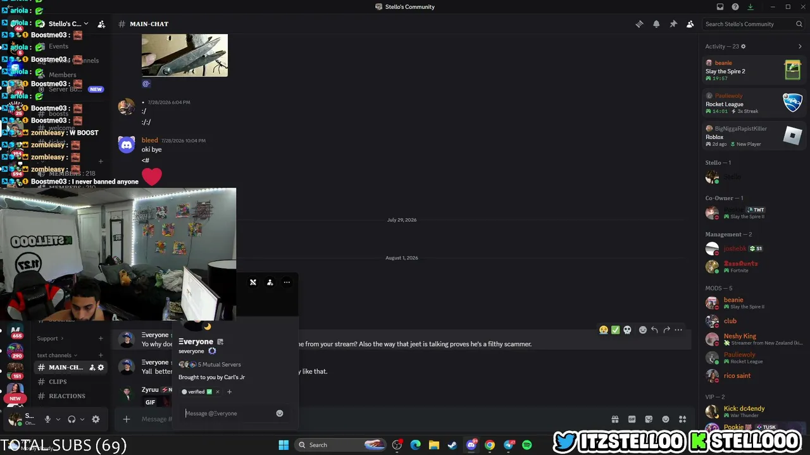Open the add reaction emoji picker
Image resolution: width=810 pixels, height=455 pixels.
pos(643,330)
